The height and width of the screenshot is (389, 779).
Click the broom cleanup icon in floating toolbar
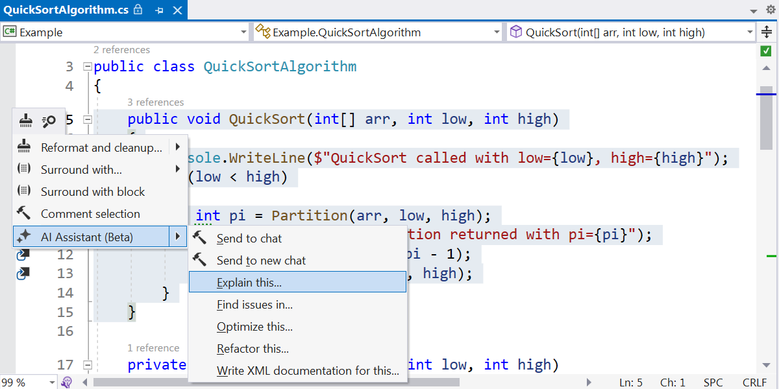(25, 121)
